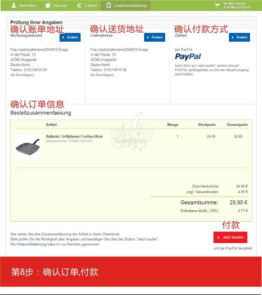The width and height of the screenshot is (262, 295).
Task: Go to the Adresse step
Action: (57, 5)
